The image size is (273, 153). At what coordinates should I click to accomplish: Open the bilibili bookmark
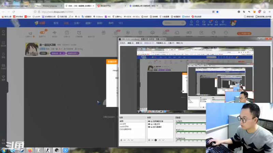[186, 17]
